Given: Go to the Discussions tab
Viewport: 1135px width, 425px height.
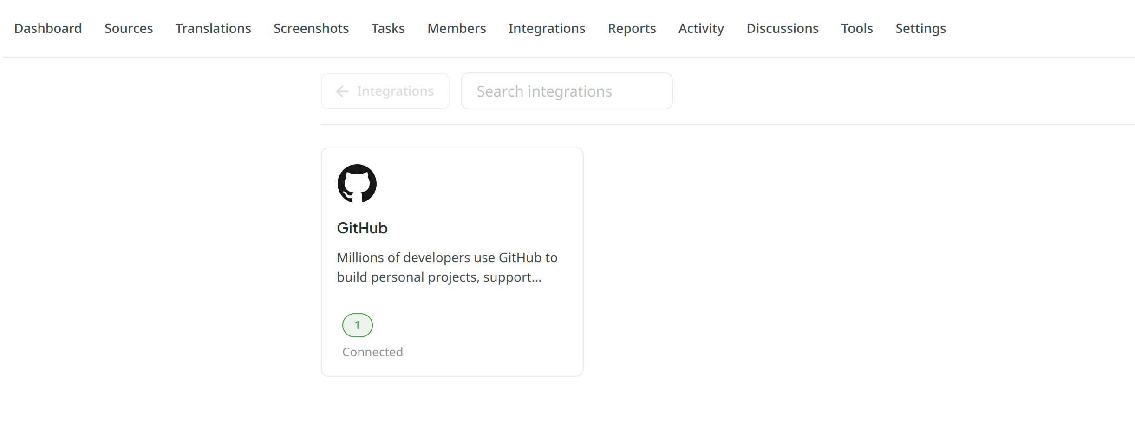Looking at the screenshot, I should pyautogui.click(x=783, y=28).
